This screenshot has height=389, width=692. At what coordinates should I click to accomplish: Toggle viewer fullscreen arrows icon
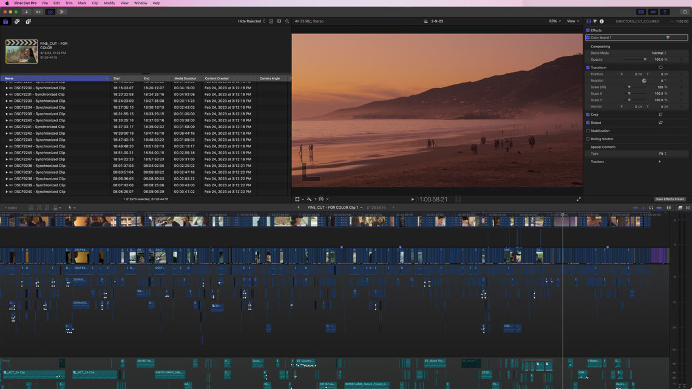click(x=578, y=199)
